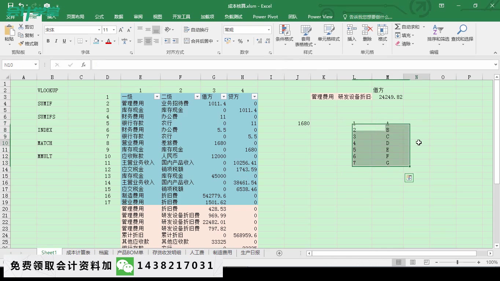Click the accounting number format icon
Viewport: 500px width, 281px height.
tap(227, 41)
